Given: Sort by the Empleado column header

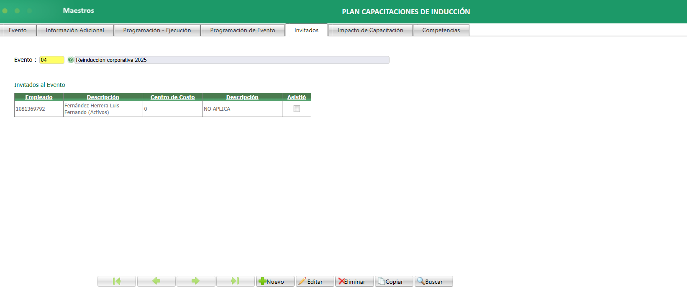Looking at the screenshot, I should (x=39, y=97).
